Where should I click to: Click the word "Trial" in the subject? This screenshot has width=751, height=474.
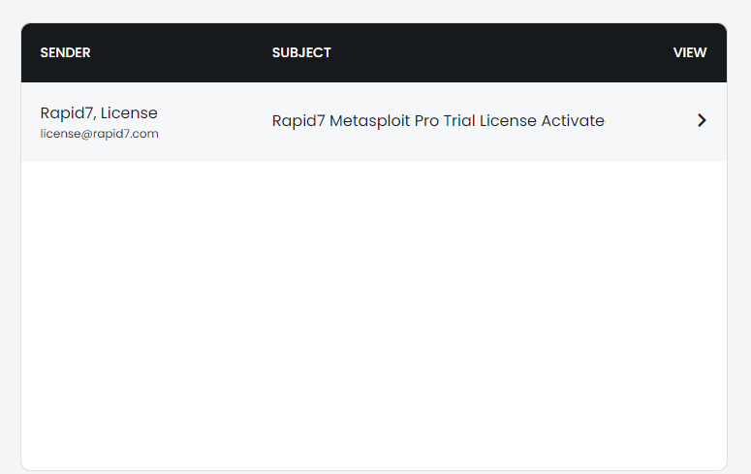tap(459, 121)
